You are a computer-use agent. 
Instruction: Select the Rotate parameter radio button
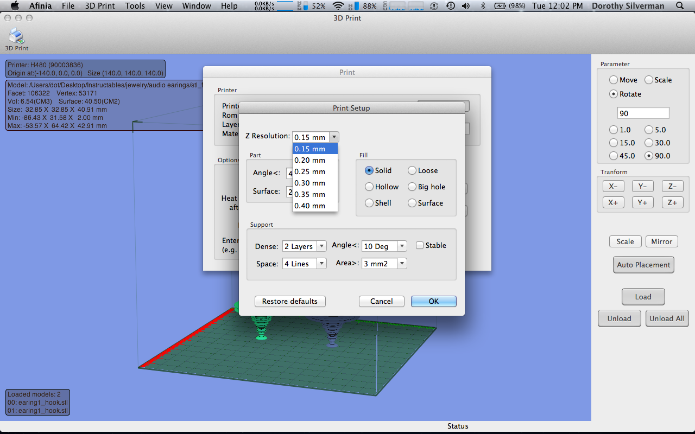614,94
